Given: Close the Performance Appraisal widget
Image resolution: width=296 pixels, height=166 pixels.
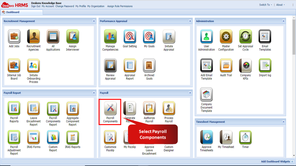Looking at the screenshot, I should click(190, 21).
